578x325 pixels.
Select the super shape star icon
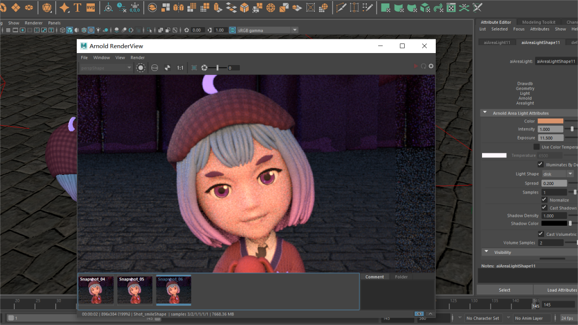[64, 7]
